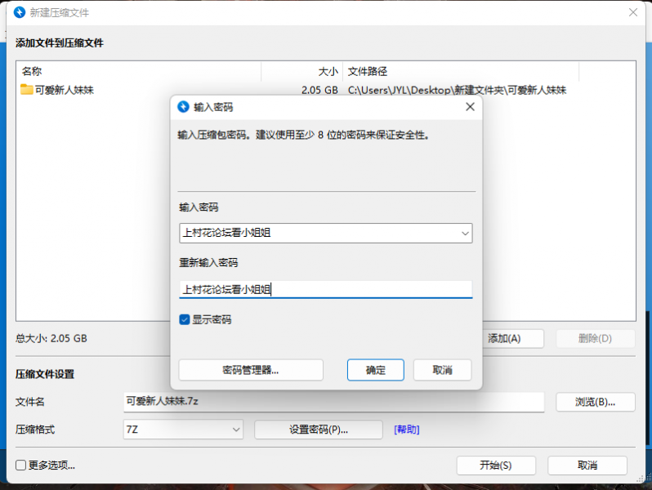Viewport: 652px width, 490px height.
Task: Click the [帮助] link
Action: pos(407,430)
